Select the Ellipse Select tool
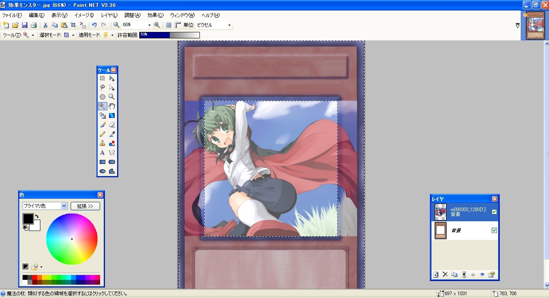The image size is (549, 298). 103,97
